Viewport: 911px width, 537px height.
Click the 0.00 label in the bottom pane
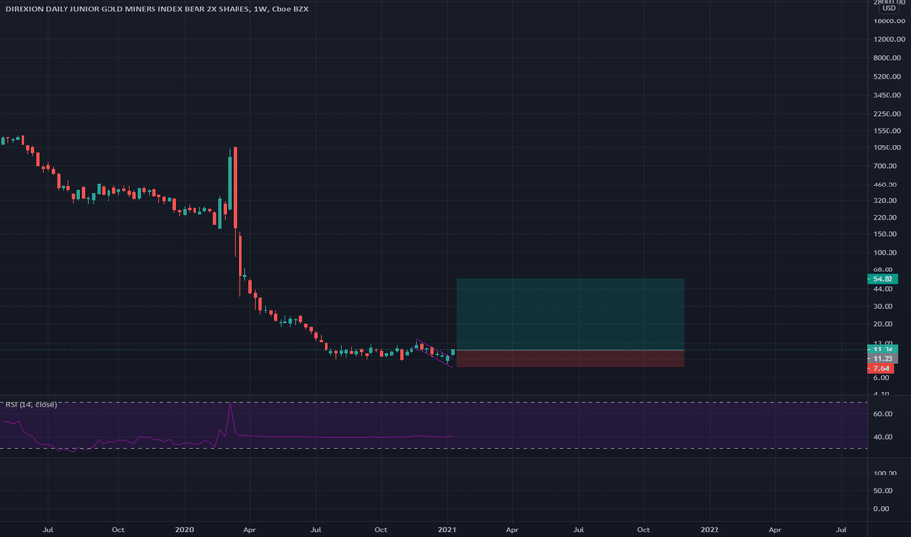(881, 509)
